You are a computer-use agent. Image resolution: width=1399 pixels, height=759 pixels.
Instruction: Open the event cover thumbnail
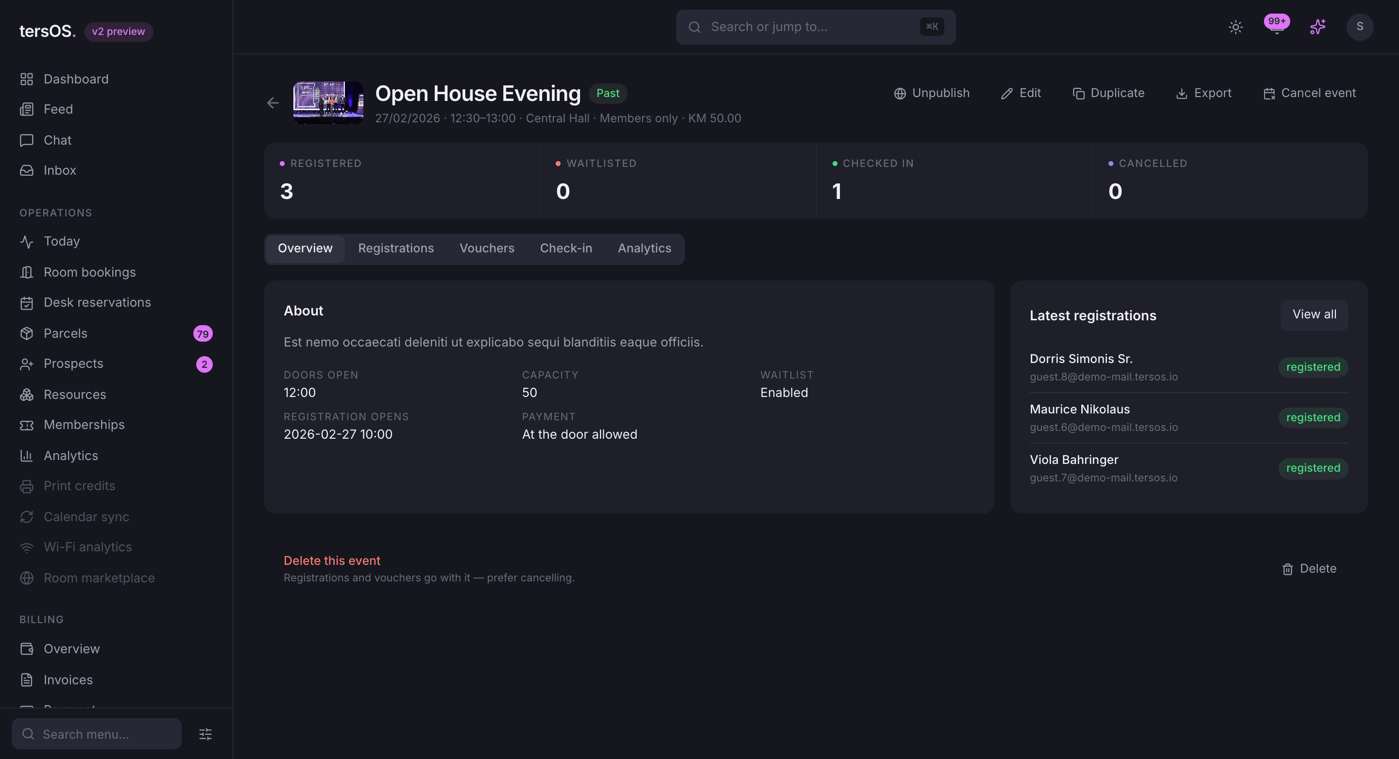[x=328, y=102]
